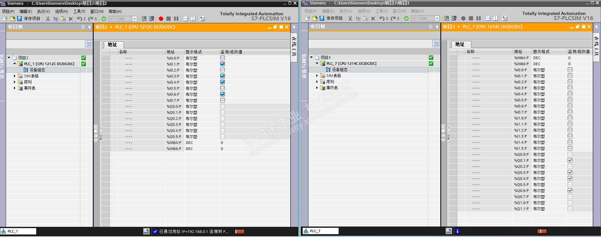
Task: Click the paste icon in 项目2 window
Action: (63, 19)
